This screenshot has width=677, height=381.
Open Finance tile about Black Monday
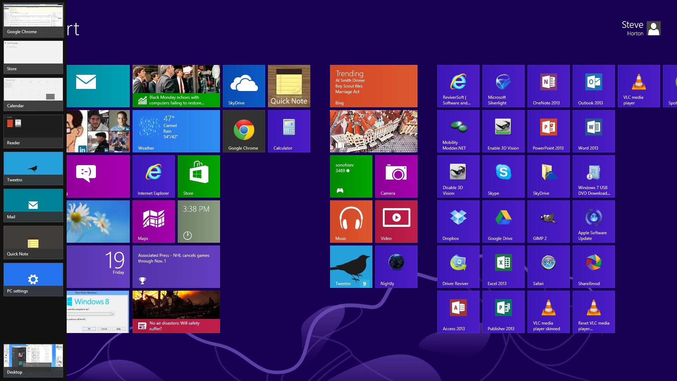click(176, 86)
